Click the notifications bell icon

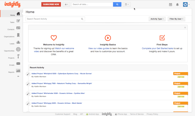point(177,5)
